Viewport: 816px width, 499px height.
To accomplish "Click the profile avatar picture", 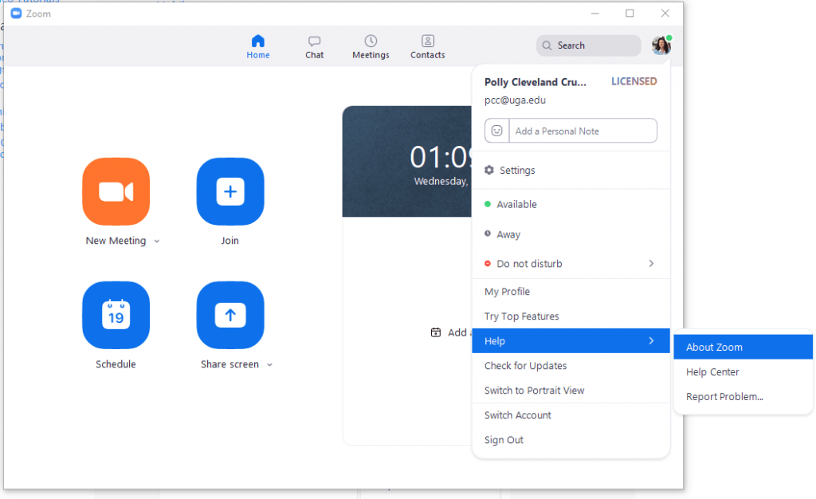I will (x=661, y=45).
